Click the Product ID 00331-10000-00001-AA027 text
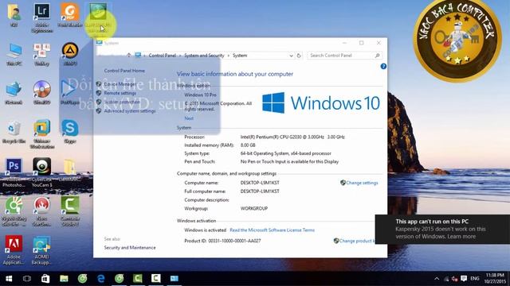Screen dimensions: 510x286 (x=222, y=241)
